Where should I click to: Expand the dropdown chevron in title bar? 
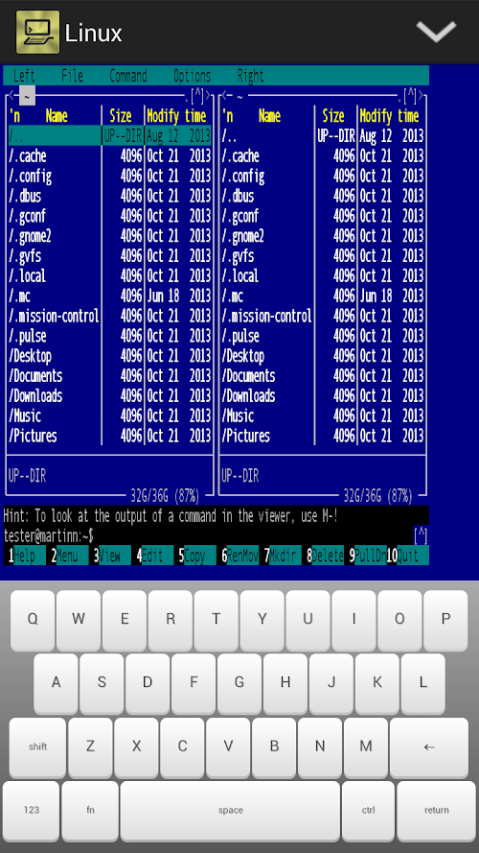click(x=436, y=32)
